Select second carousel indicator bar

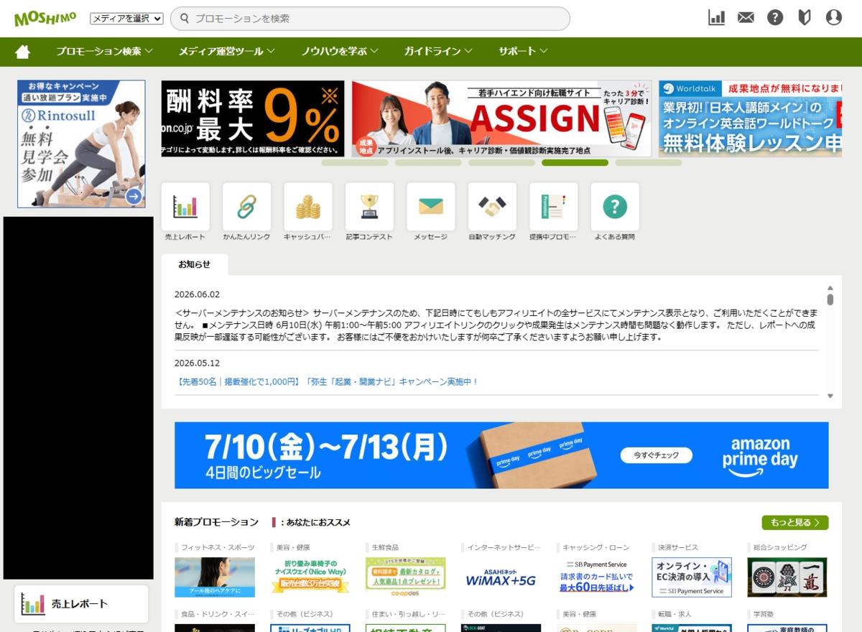point(428,163)
